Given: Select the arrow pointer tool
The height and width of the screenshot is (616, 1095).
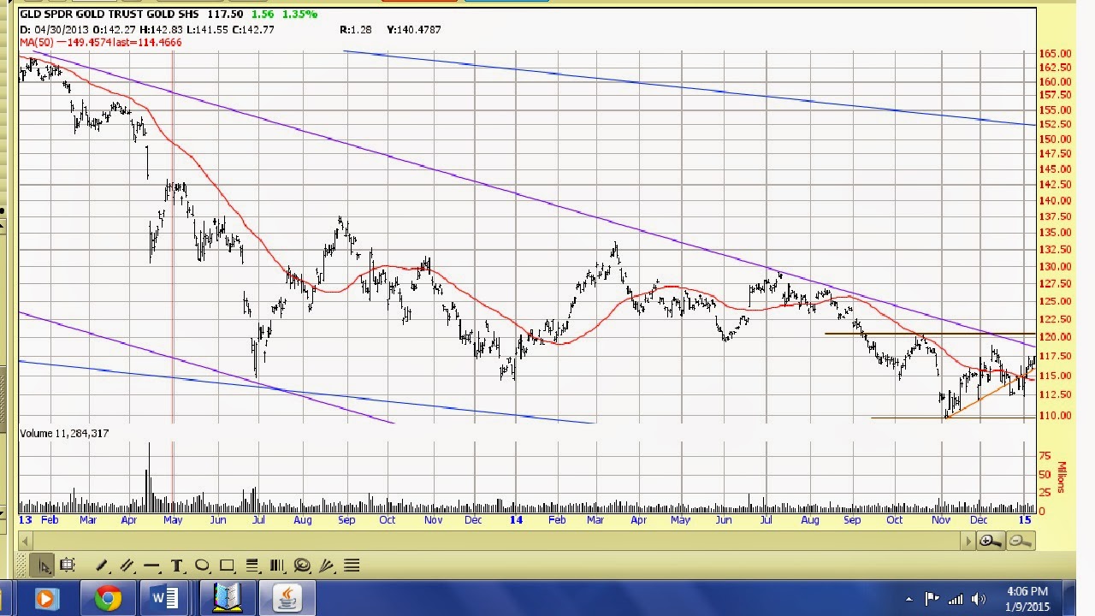Looking at the screenshot, I should point(42,566).
